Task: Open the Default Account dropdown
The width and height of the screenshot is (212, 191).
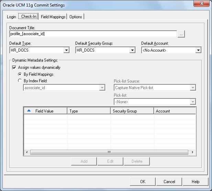Action: click(x=198, y=50)
